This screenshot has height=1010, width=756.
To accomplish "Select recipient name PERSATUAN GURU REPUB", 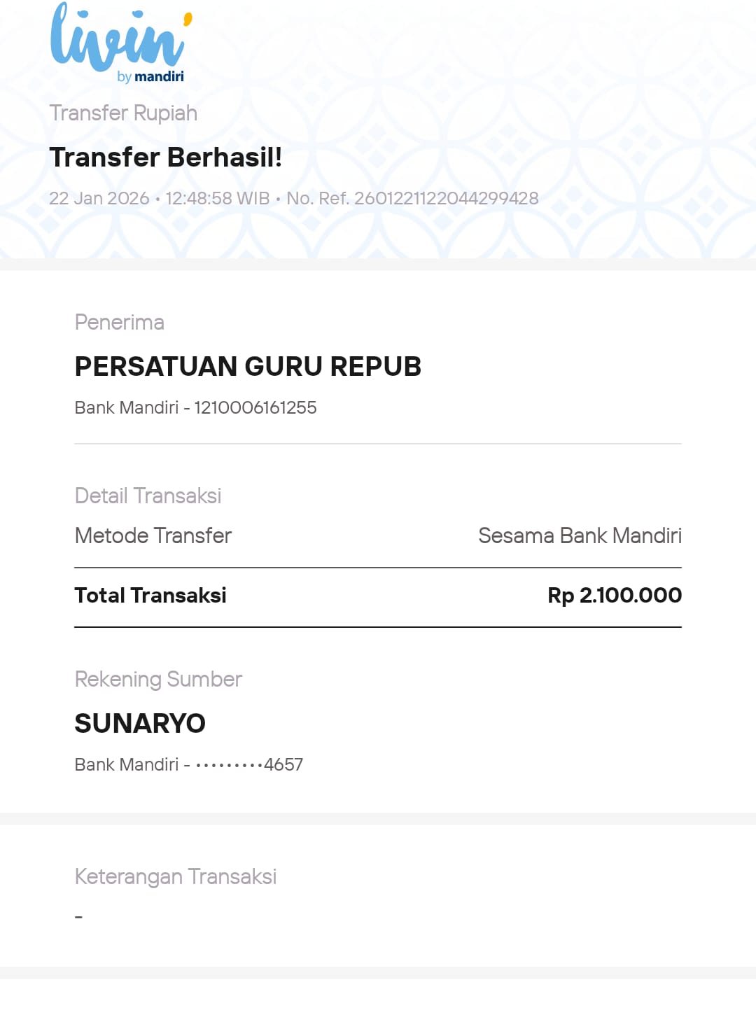I will pos(248,366).
